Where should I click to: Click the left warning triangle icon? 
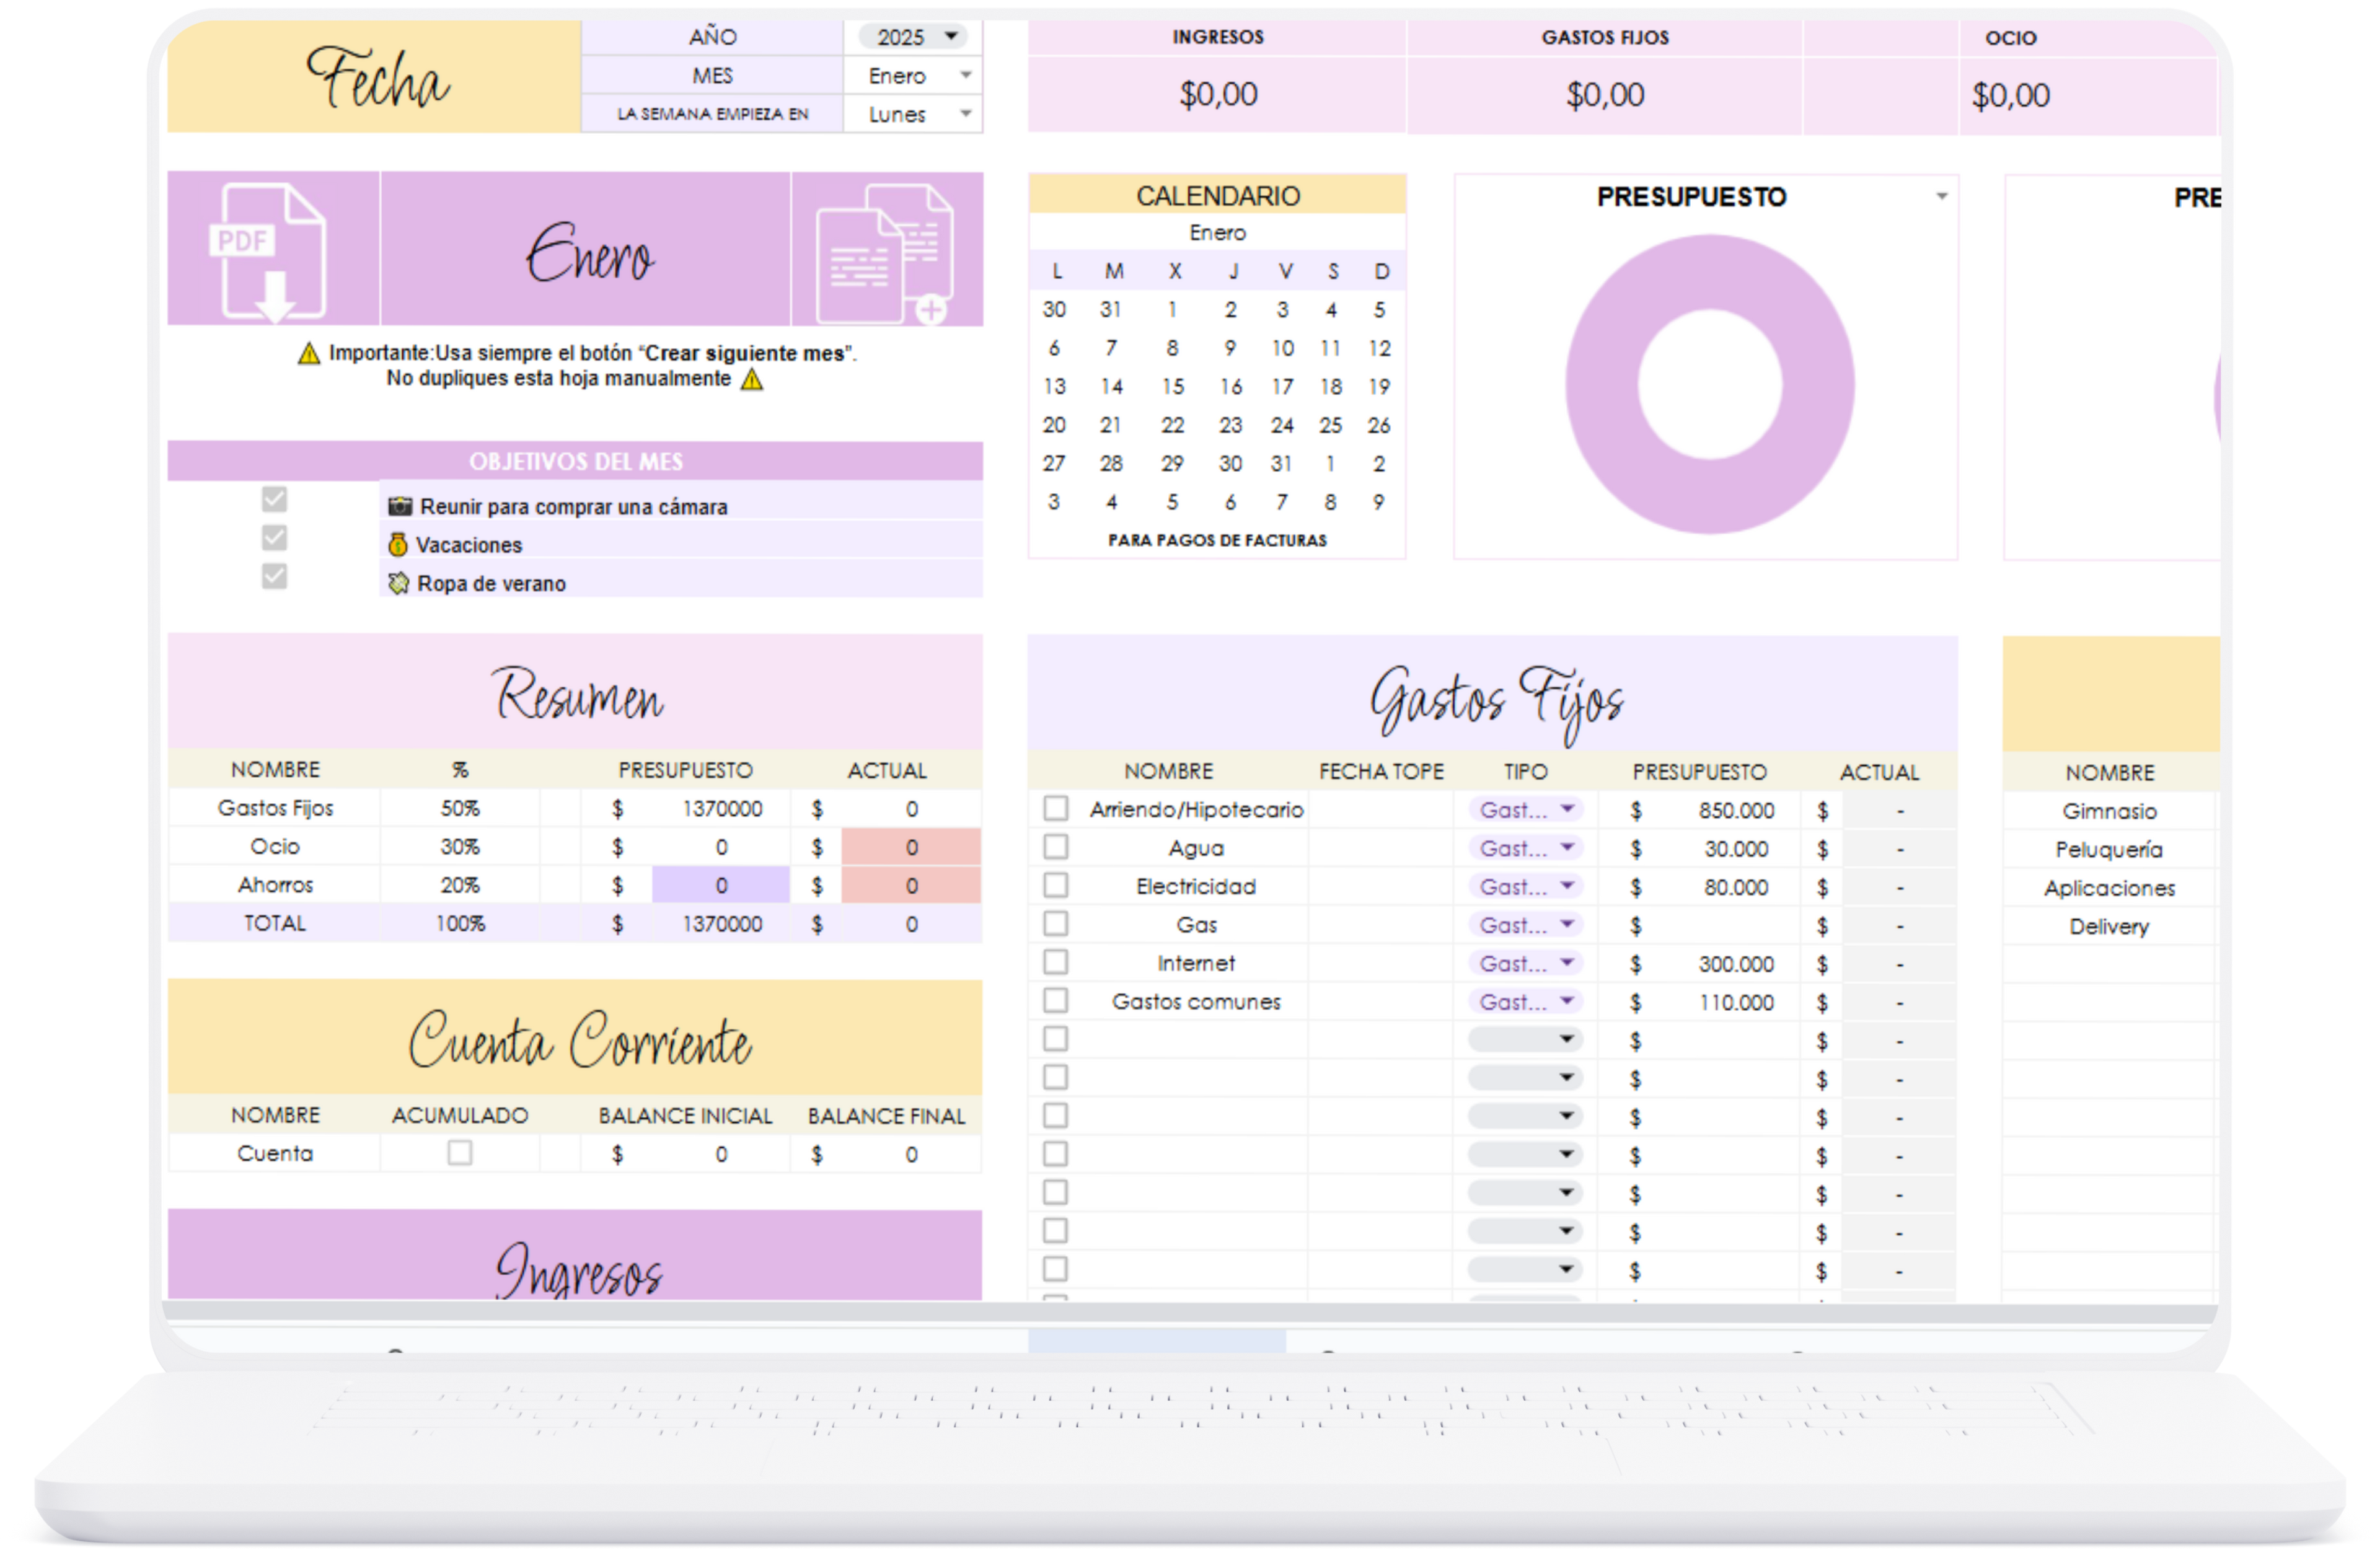(x=309, y=354)
